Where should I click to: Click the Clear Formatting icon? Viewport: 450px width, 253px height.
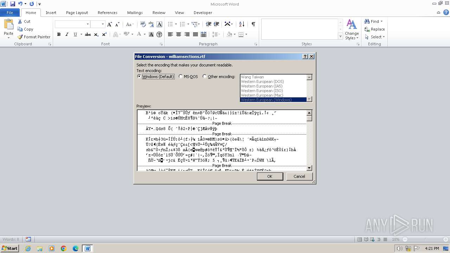(143, 24)
